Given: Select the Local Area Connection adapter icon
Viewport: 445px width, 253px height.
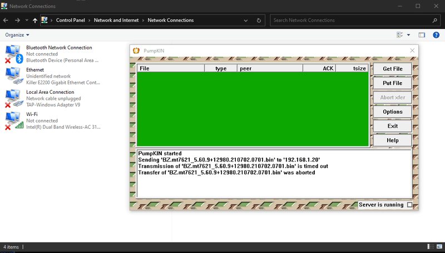Looking at the screenshot, I should click(x=13, y=99).
